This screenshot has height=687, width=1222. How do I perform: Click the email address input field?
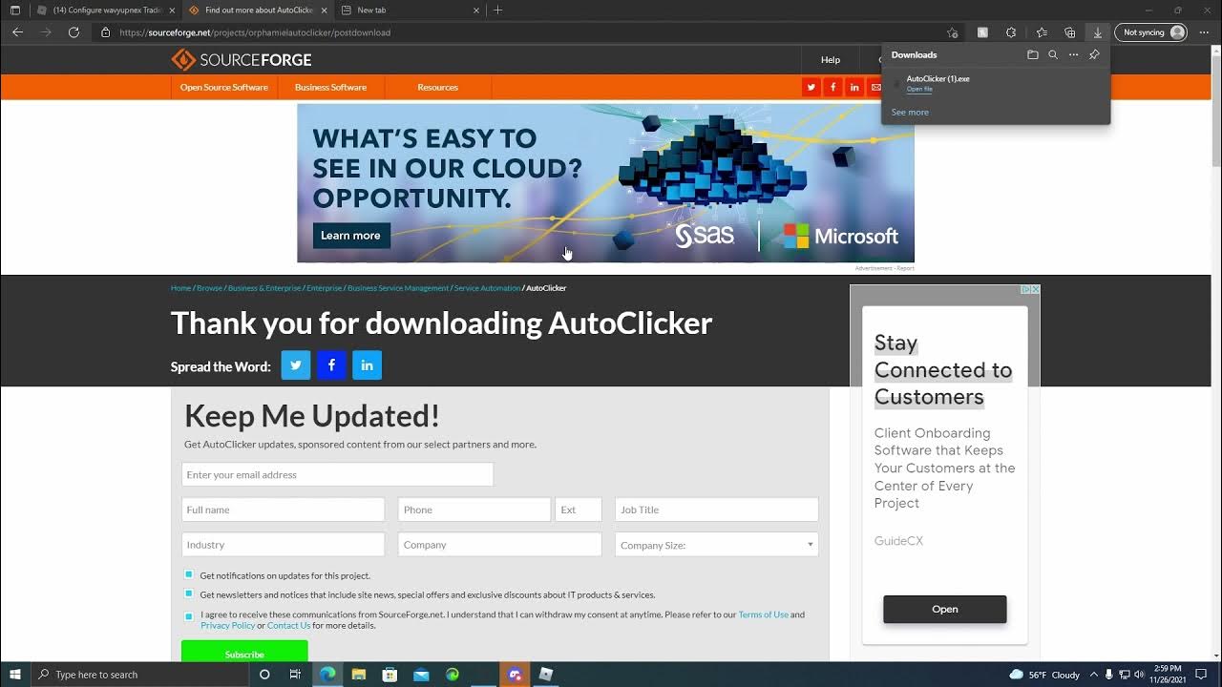tap(337, 474)
